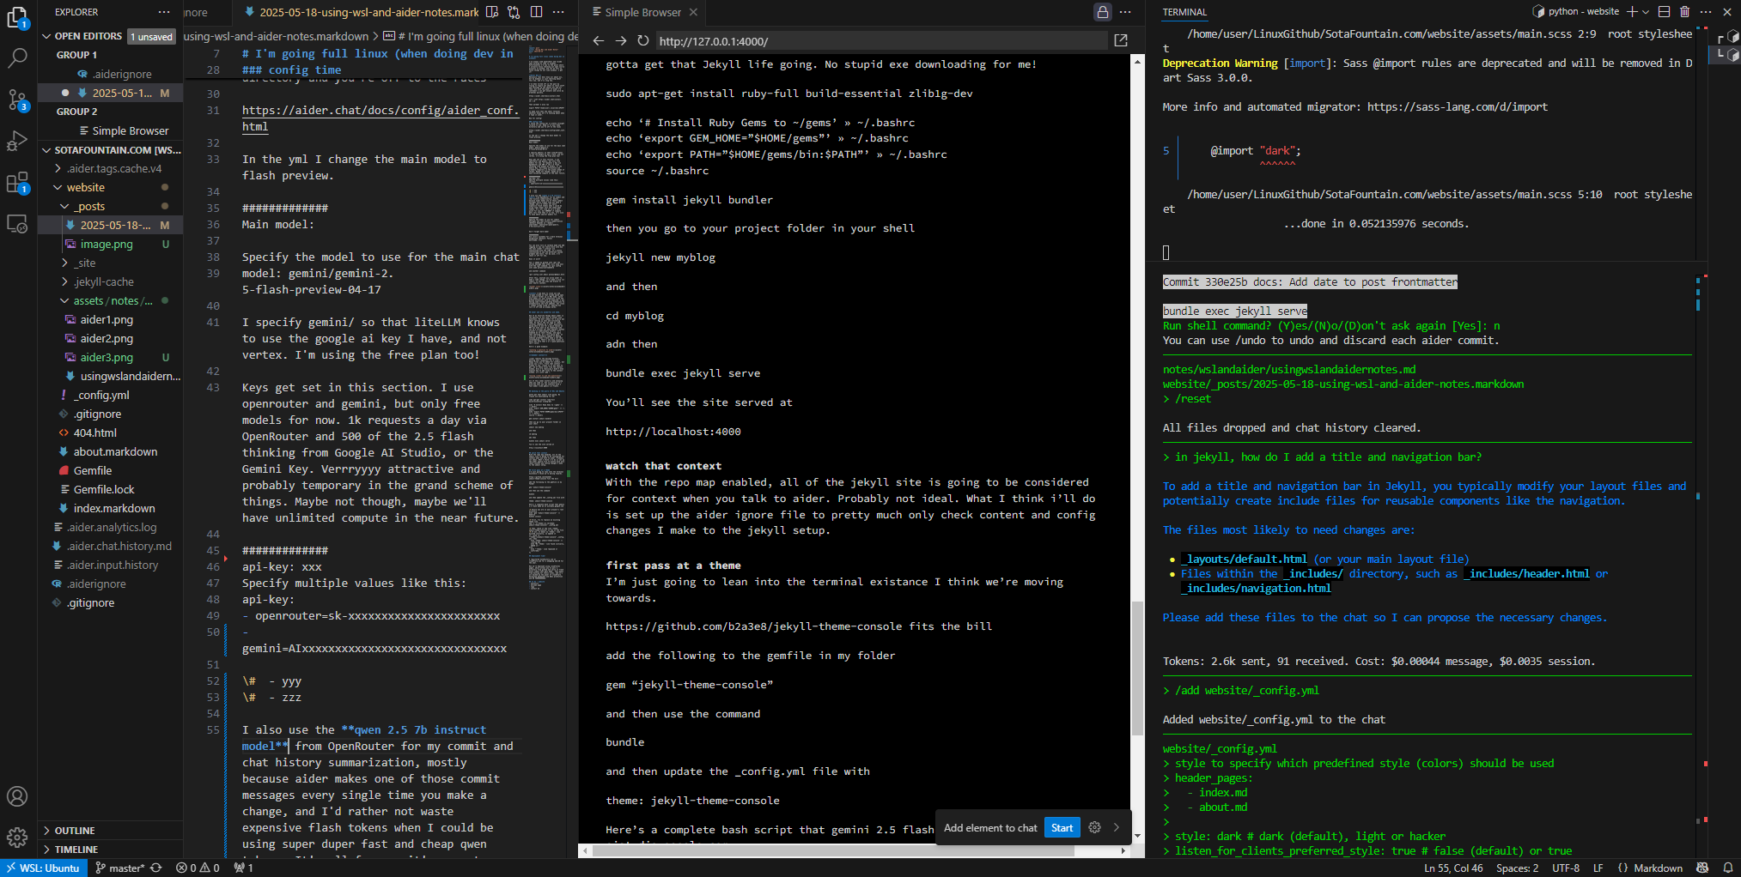Open the Search view in activity bar

coord(17,57)
